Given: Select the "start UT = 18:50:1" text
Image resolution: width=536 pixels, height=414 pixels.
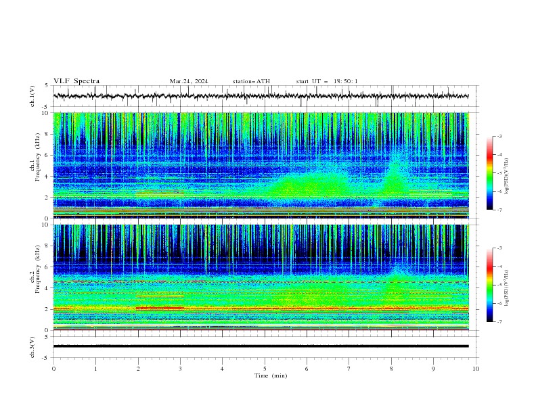Looking at the screenshot, I should [327, 81].
